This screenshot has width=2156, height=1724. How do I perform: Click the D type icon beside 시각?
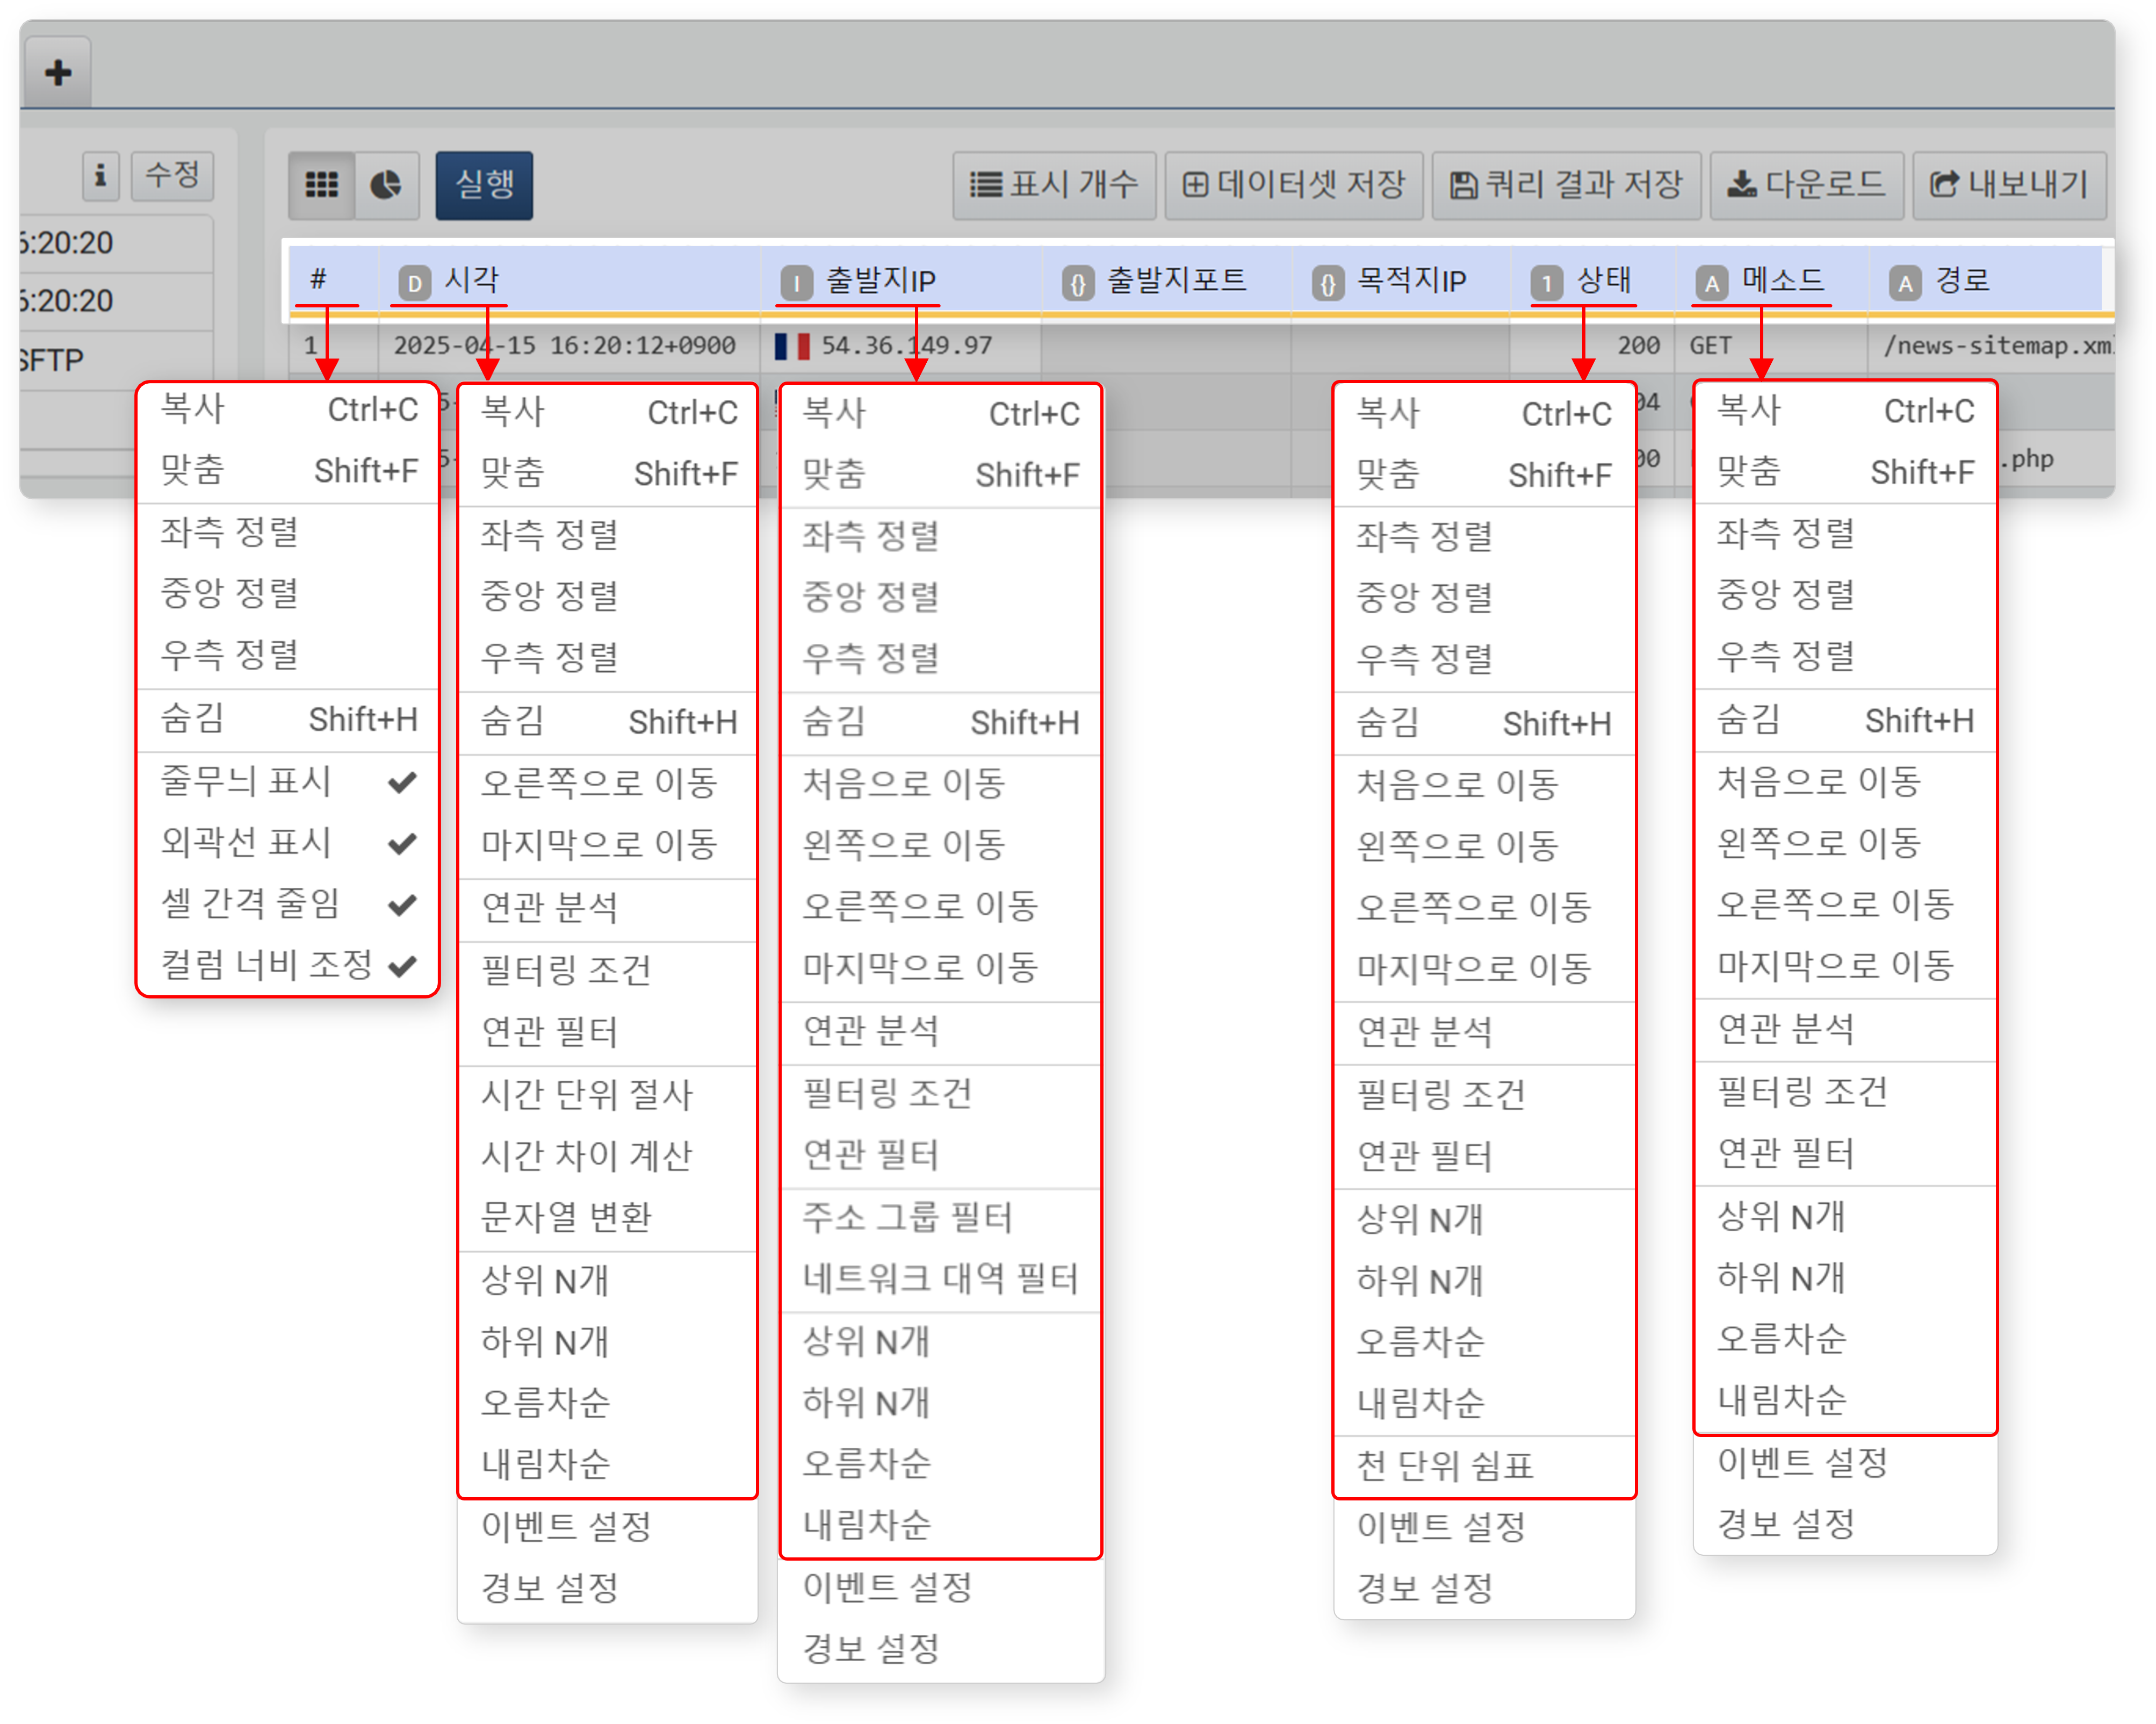[x=414, y=283]
